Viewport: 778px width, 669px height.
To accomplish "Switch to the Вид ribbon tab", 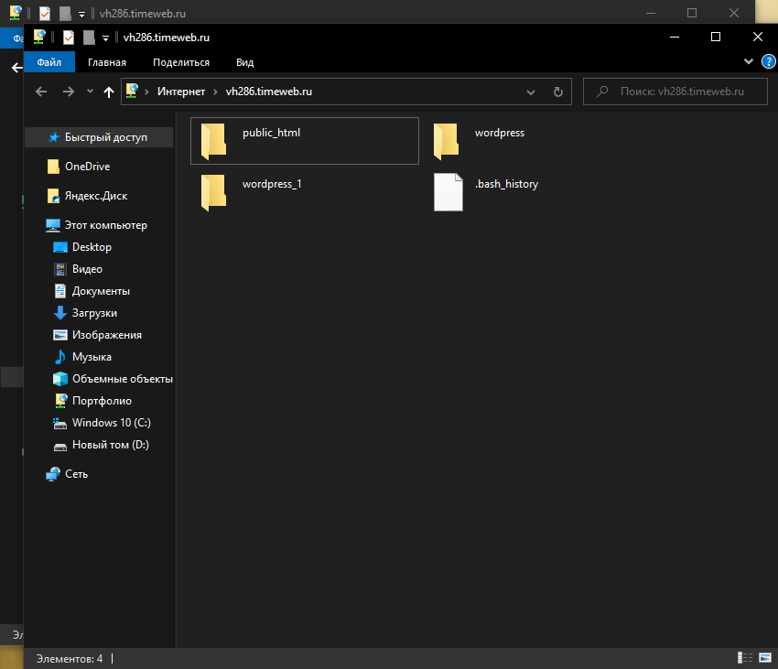I will pos(244,62).
